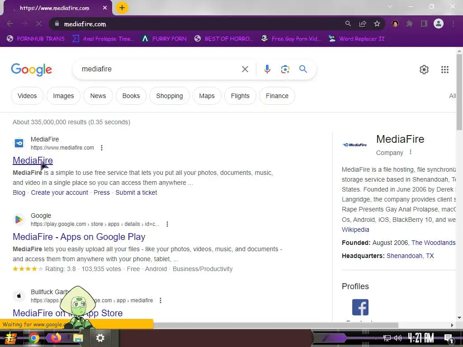Open Google quick settings gear
The width and height of the screenshot is (463, 347).
pyautogui.click(x=424, y=69)
